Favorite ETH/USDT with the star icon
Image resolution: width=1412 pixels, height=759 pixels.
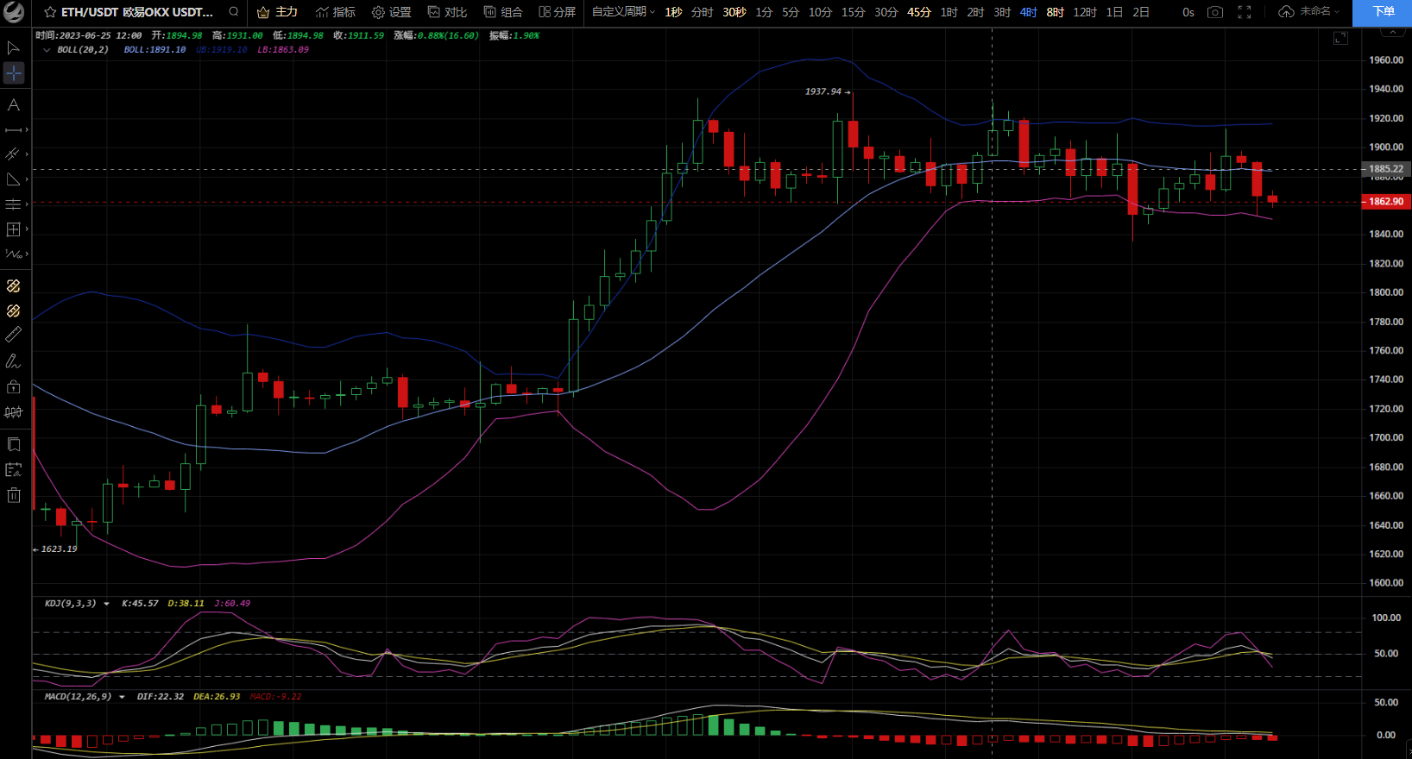point(50,12)
